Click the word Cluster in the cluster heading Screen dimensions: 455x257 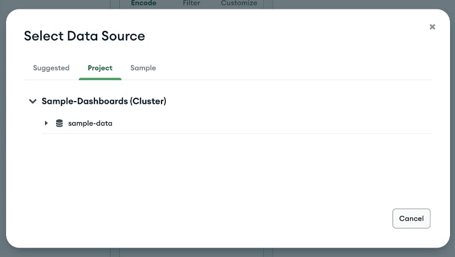coord(148,101)
